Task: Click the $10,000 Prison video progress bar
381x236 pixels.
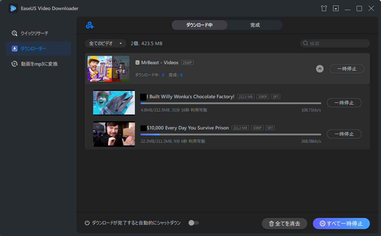Action: coord(230,134)
